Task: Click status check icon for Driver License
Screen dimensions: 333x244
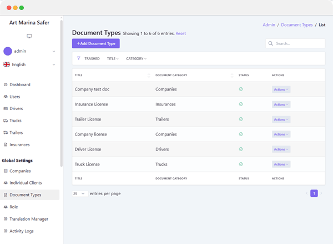Action: click(241, 149)
